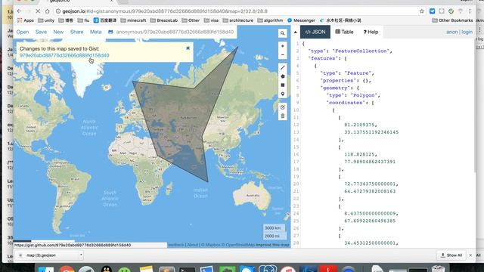The width and height of the screenshot is (484, 272).
Task: Close the saved-to-Gist notification
Action: 188,48
